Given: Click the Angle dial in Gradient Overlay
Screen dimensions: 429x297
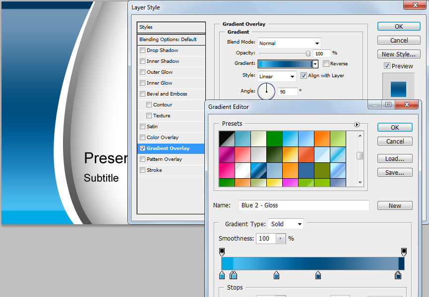Looking at the screenshot, I should [266, 91].
